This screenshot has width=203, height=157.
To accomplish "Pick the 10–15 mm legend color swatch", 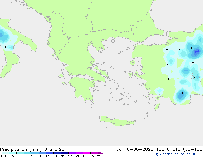I will tap(43, 153).
